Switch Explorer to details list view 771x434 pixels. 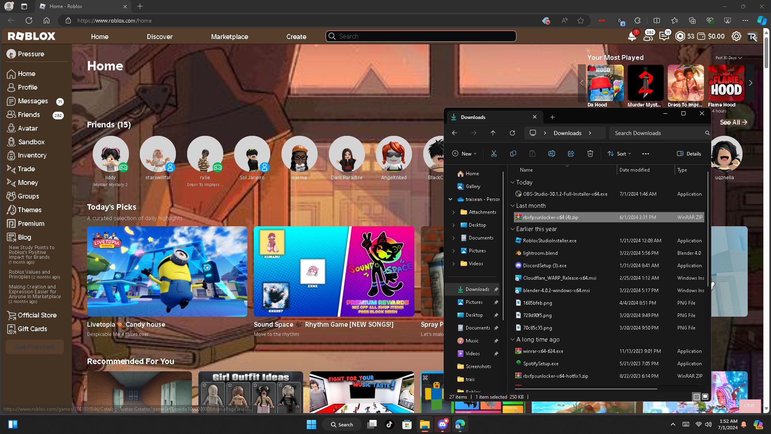pyautogui.click(x=697, y=397)
